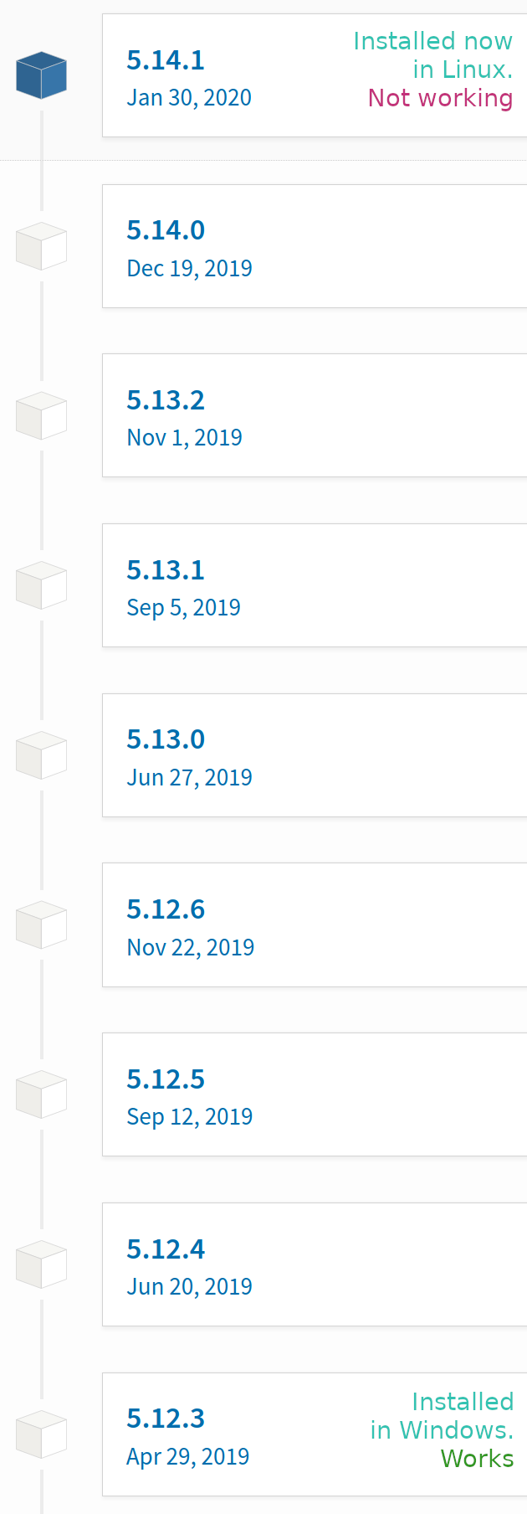The height and width of the screenshot is (1514, 527).
Task: Open the 5.12.6 version link
Action: (x=166, y=909)
